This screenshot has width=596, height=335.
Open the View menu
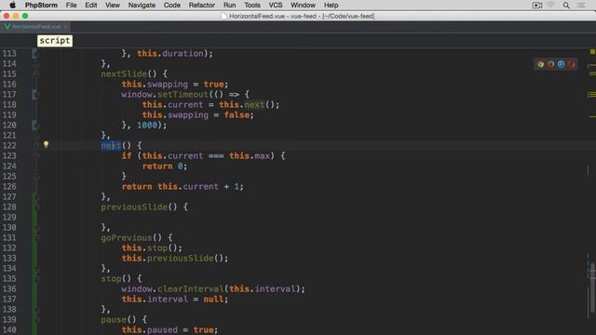[x=112, y=6]
